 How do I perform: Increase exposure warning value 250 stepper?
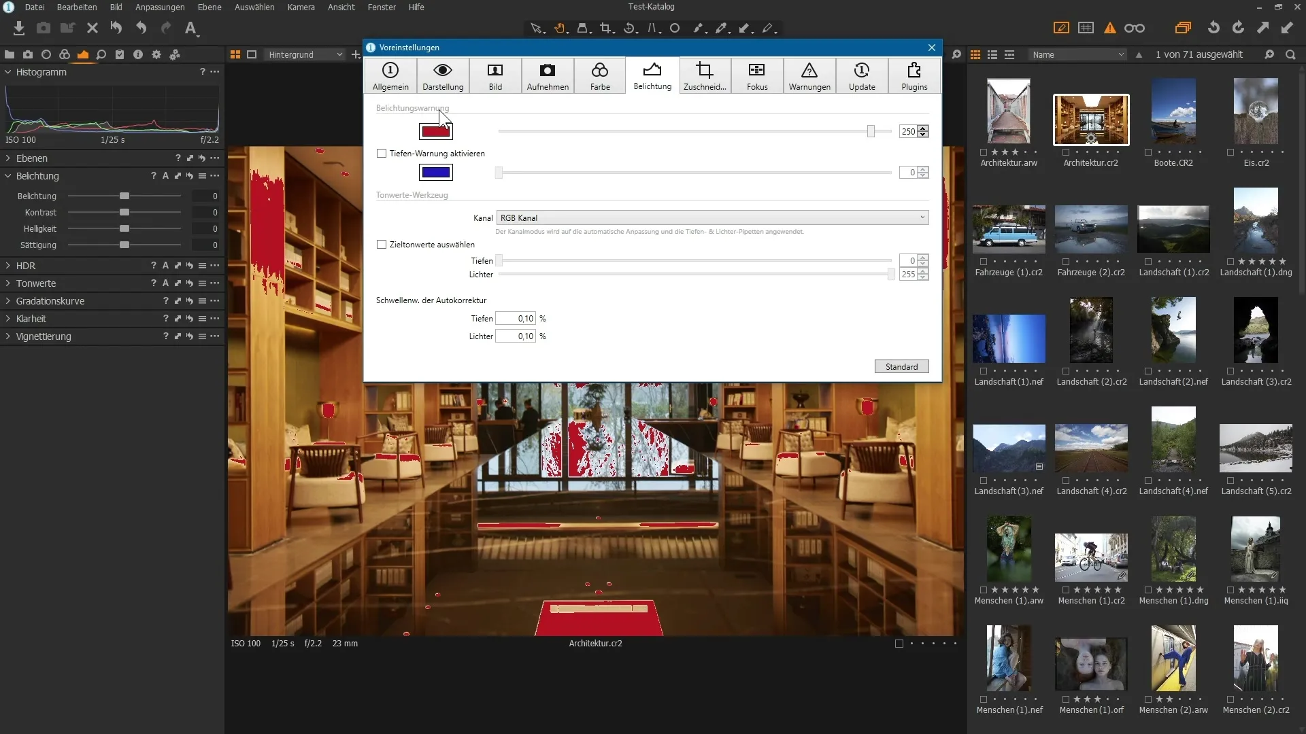point(923,128)
